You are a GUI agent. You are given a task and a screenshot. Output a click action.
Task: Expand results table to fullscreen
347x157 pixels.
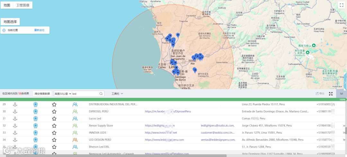point(331,94)
